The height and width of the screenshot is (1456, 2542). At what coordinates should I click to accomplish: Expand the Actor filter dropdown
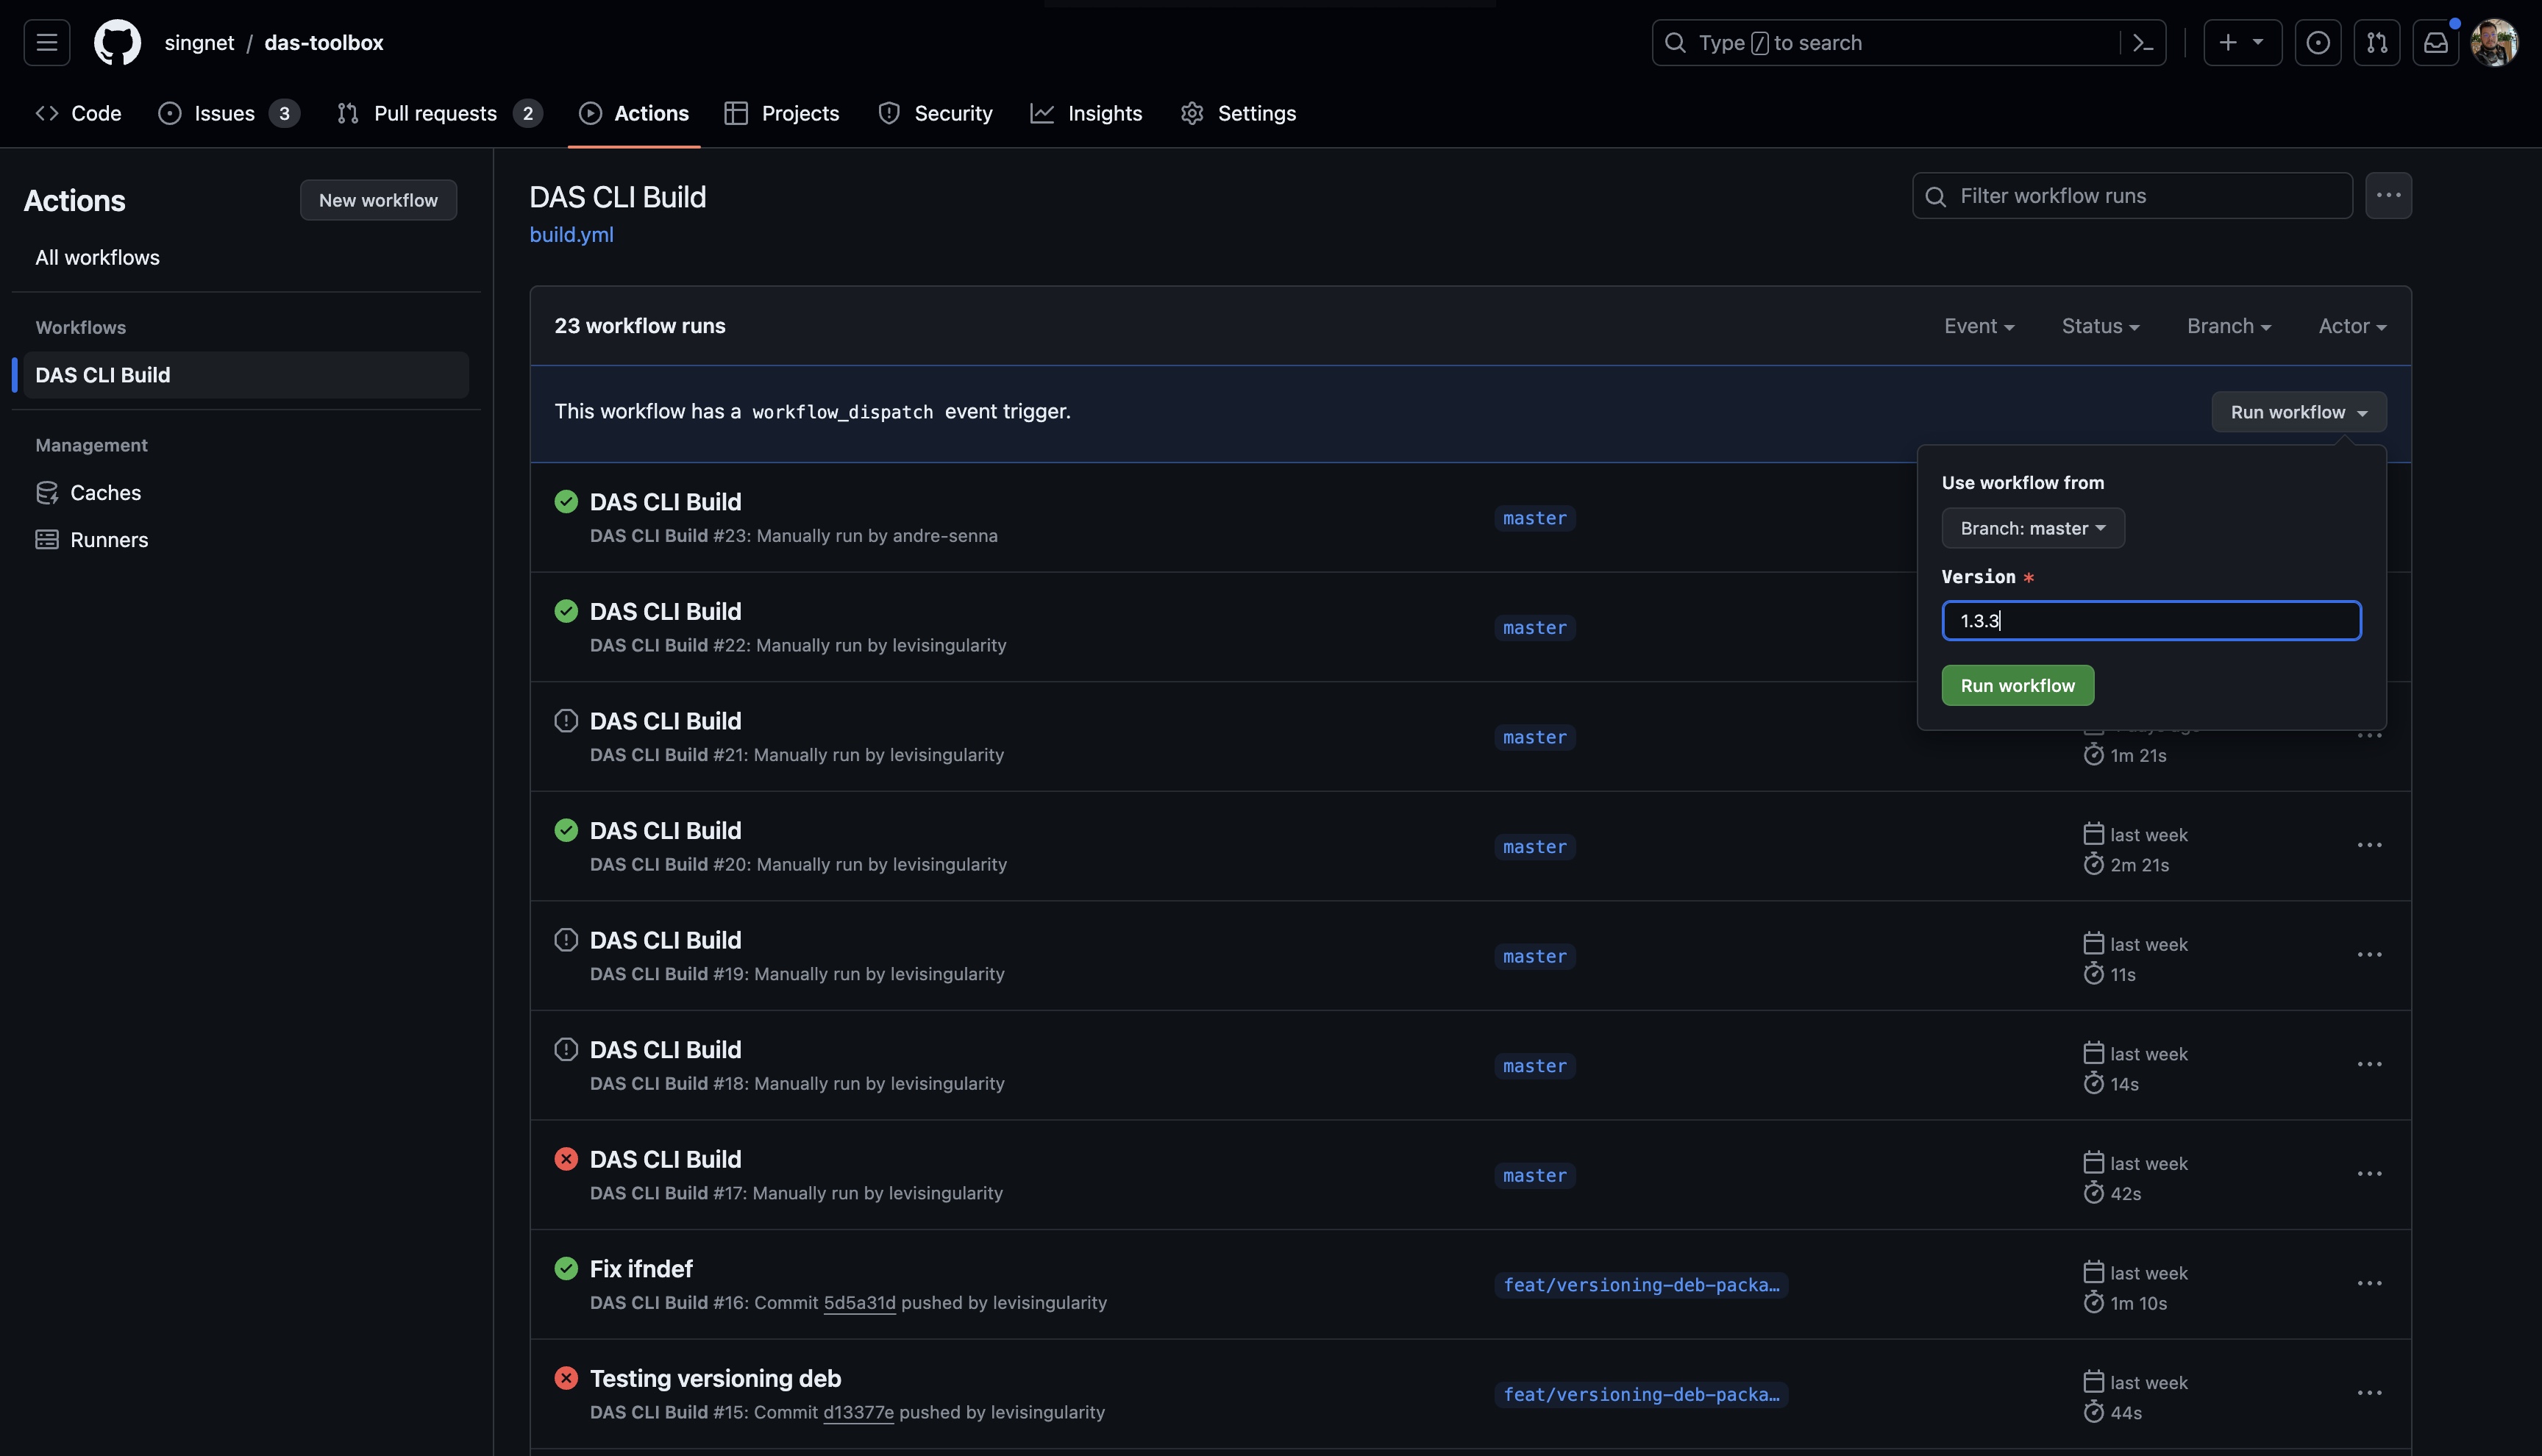coord(2352,327)
